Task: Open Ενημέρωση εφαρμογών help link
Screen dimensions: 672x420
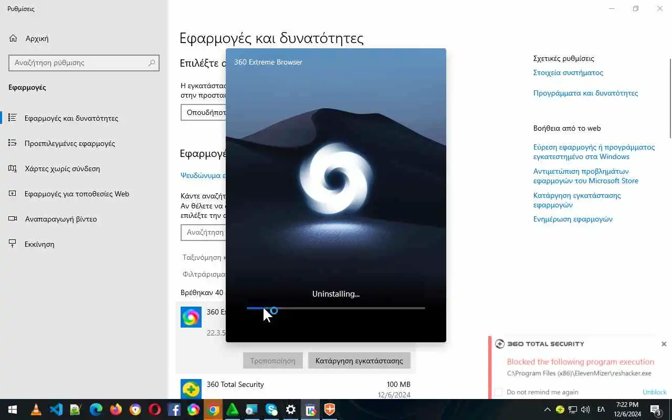Action: [573, 219]
